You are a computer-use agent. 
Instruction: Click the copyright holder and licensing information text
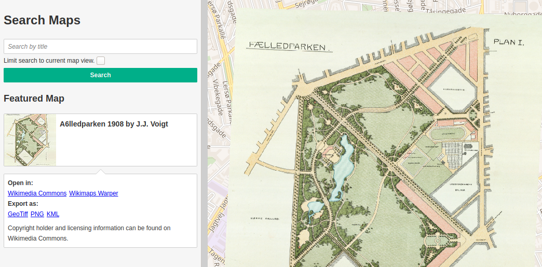(x=89, y=233)
